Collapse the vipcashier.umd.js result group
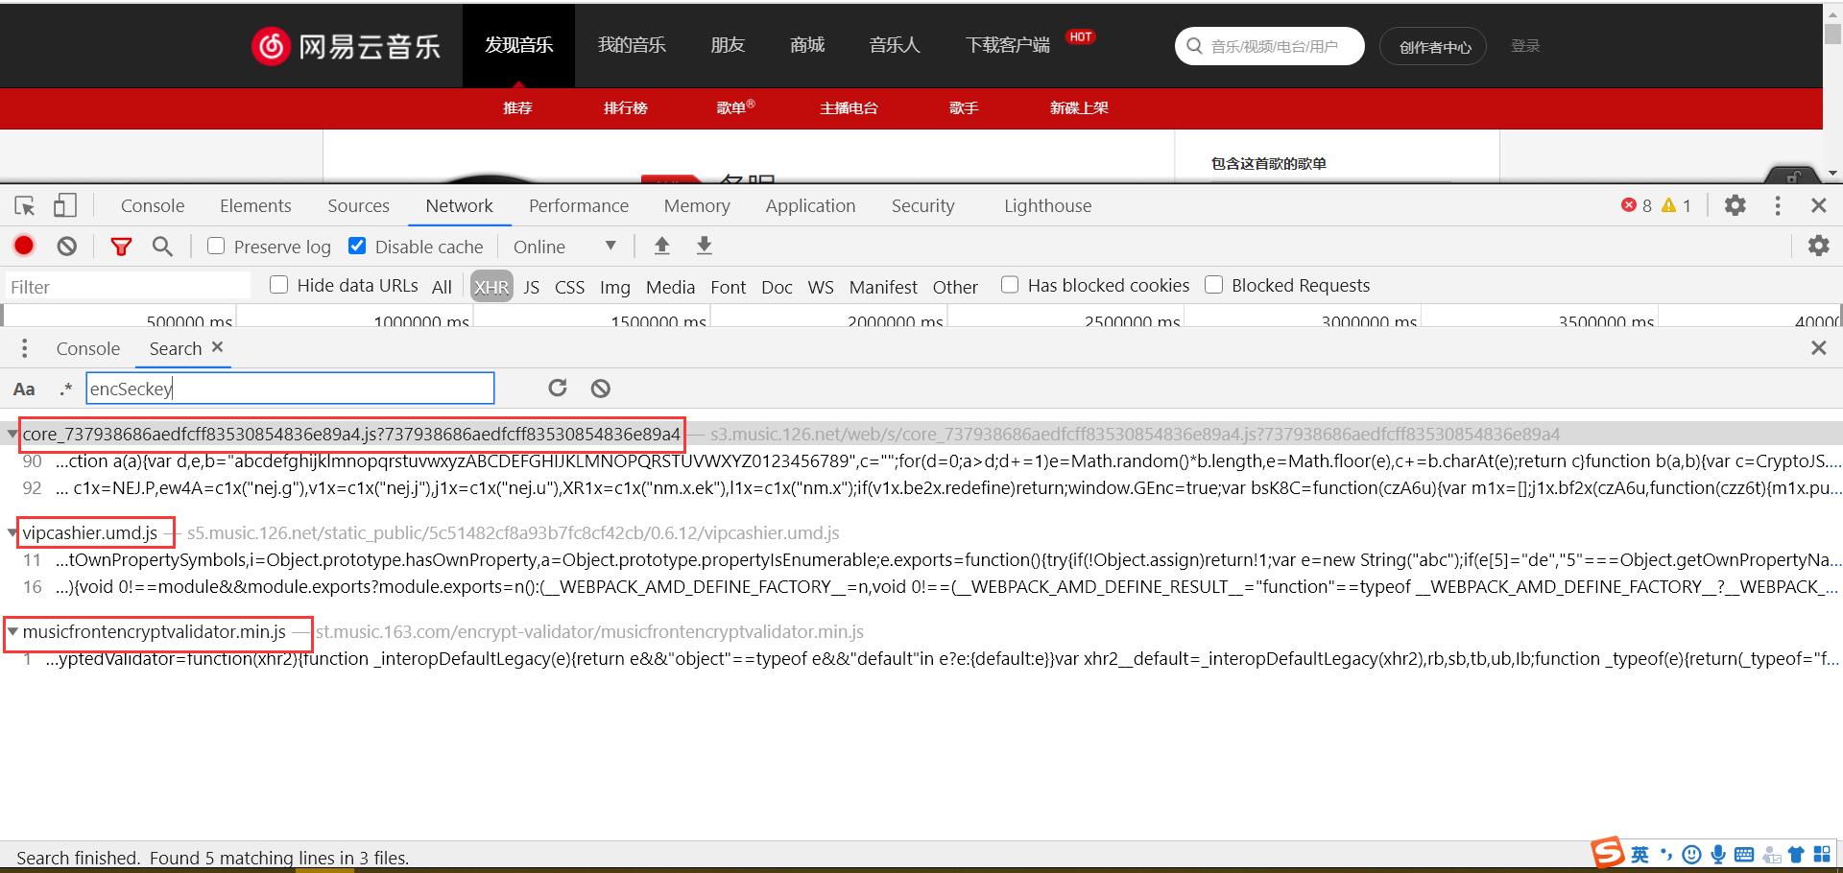Viewport: 1843px width, 873px height. click(12, 532)
